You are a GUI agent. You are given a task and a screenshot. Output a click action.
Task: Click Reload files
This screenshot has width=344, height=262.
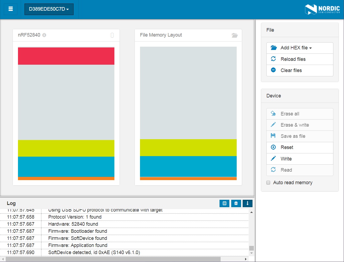pyautogui.click(x=300, y=59)
